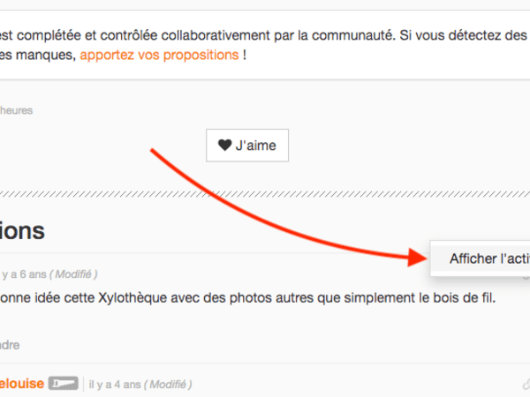Click the partially visible reply link under the first comment
530x397 pixels.
tap(11, 345)
